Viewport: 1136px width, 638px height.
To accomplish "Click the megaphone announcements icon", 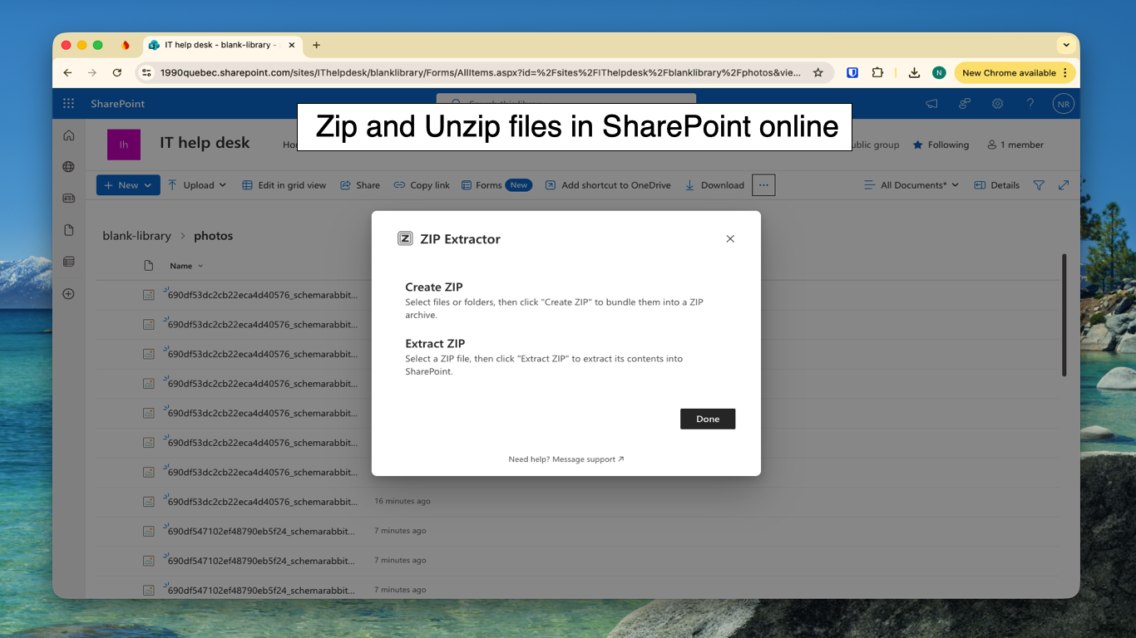I will pyautogui.click(x=931, y=103).
